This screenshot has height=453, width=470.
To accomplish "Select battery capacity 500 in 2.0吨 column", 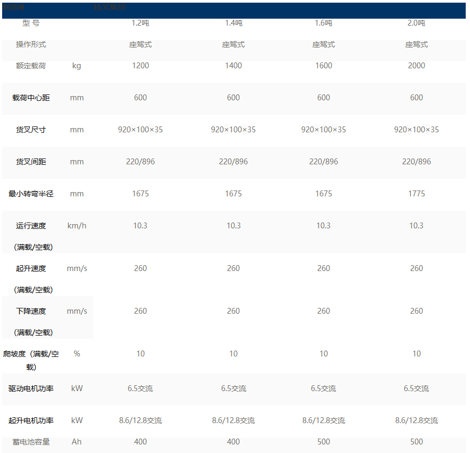I will pyautogui.click(x=417, y=442).
